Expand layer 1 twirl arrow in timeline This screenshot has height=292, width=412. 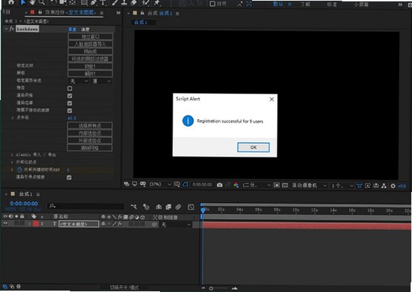pyautogui.click(x=29, y=224)
